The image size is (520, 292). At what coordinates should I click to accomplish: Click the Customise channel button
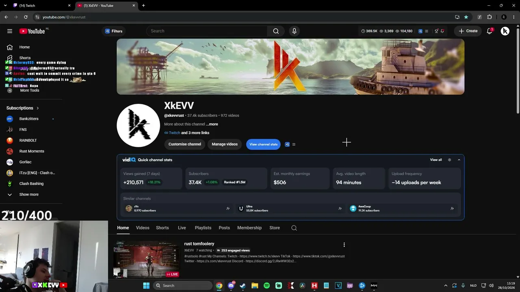[185, 144]
